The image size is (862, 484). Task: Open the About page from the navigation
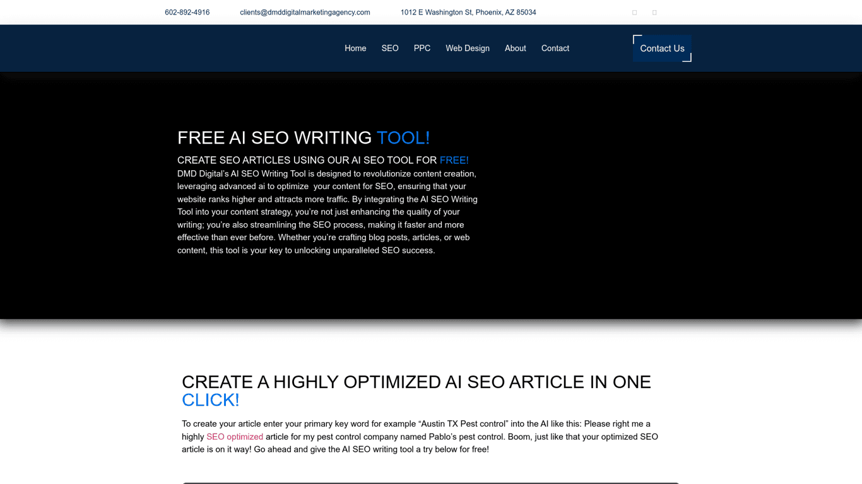[515, 48]
